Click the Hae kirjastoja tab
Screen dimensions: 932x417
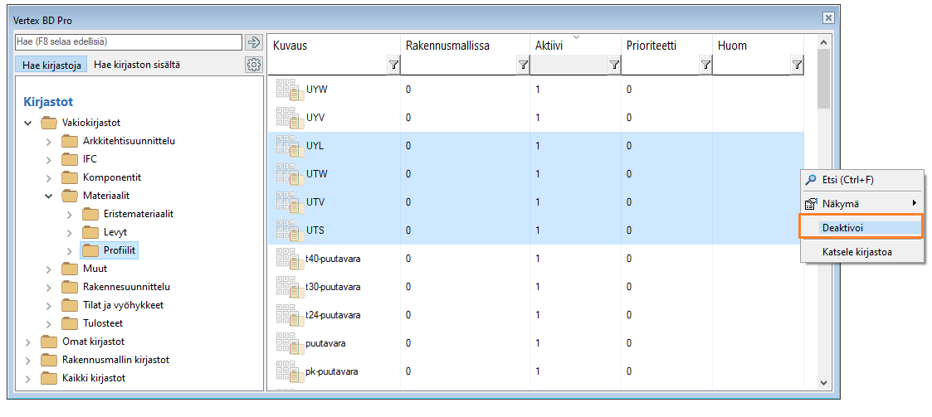(51, 65)
